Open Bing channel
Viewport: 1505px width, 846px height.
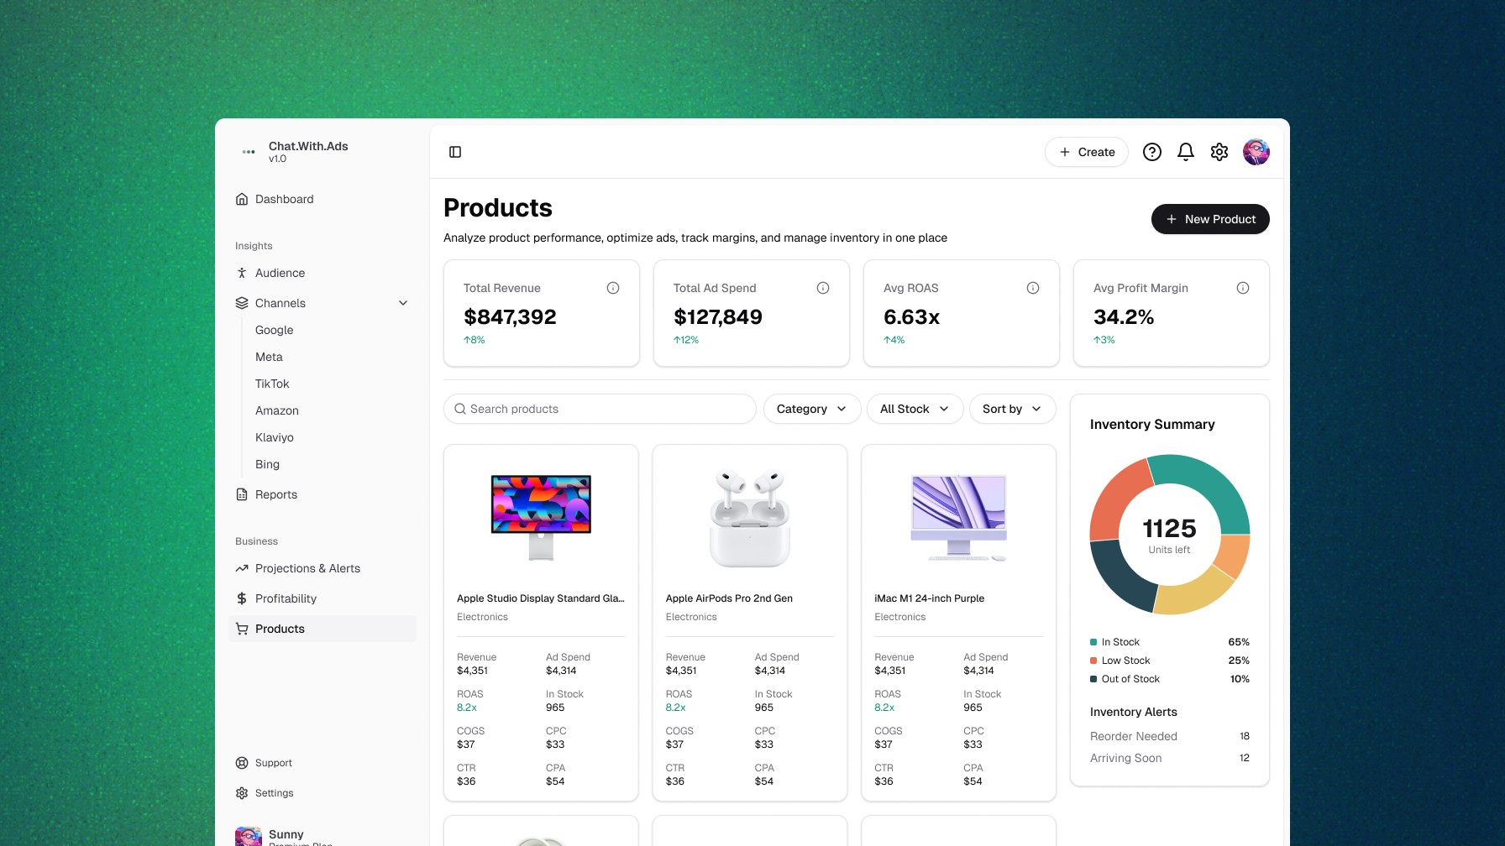pyautogui.click(x=267, y=464)
